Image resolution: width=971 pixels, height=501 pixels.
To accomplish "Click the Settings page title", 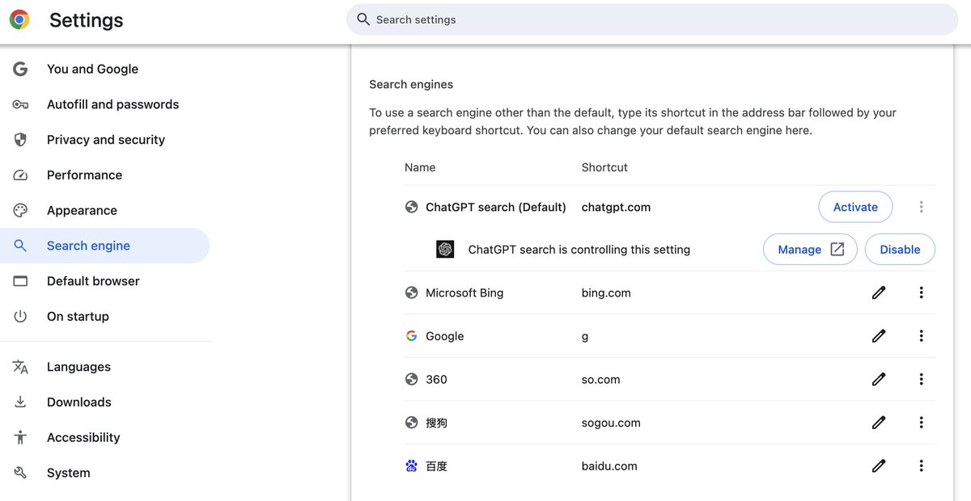I will [87, 20].
